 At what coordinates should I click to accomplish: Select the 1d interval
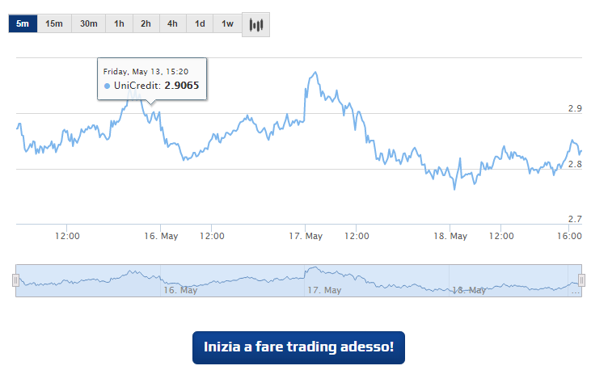200,24
